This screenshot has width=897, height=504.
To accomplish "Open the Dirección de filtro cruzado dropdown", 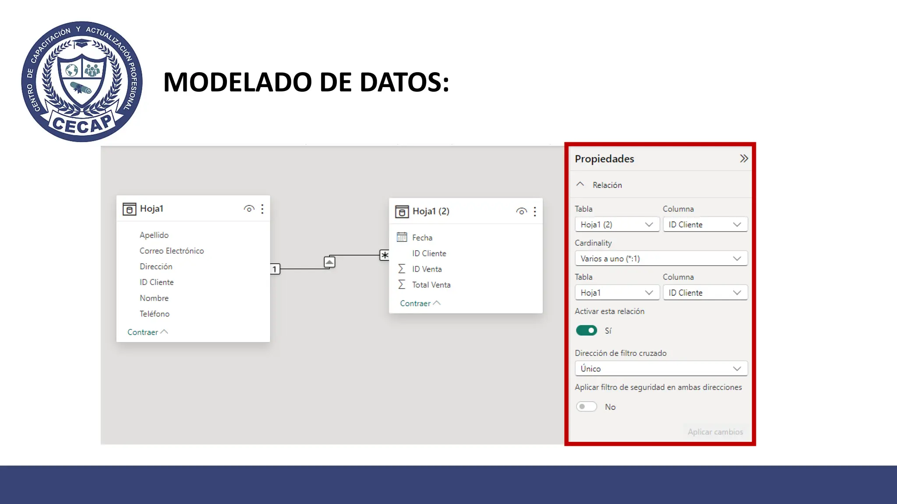I will 661,369.
